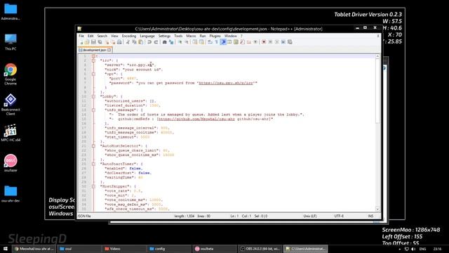
Task: Collapse the "opt" block fold marker
Action: 93,74
